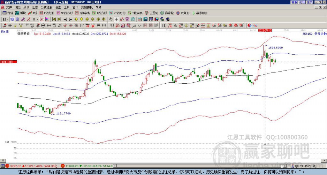Screen dimensions: 327x175
Task: Open the 帮助 menu
Action: (98, 7)
